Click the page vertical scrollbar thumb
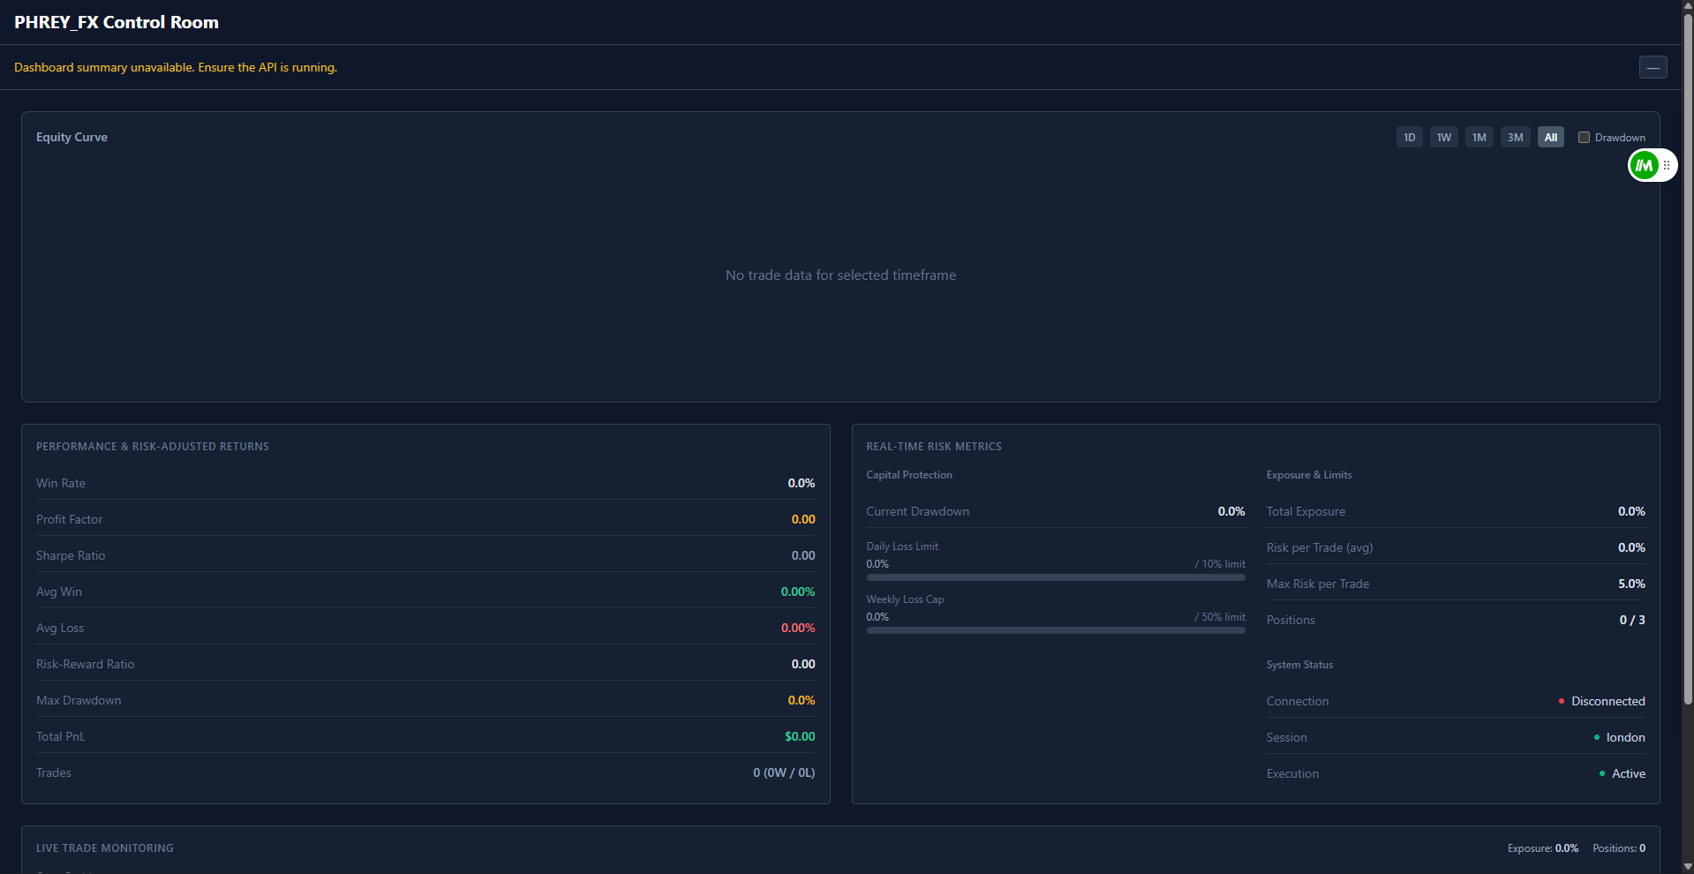 (1687, 353)
